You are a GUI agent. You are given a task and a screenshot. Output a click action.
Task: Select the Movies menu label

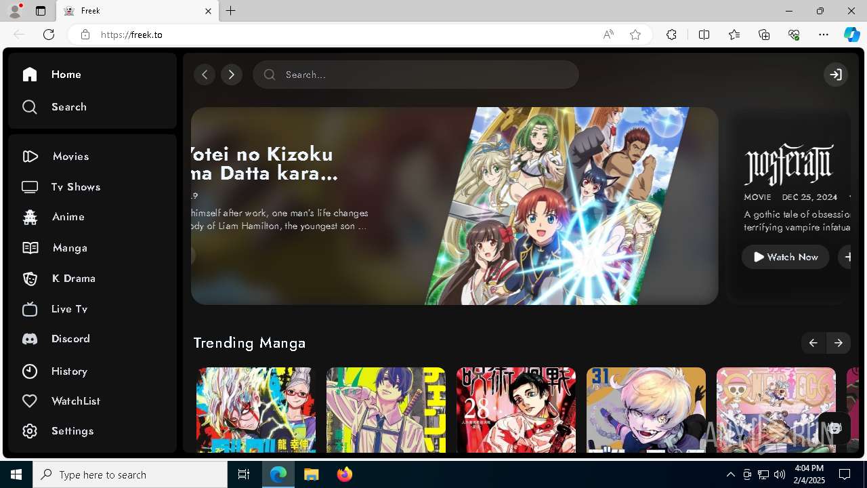[71, 157]
